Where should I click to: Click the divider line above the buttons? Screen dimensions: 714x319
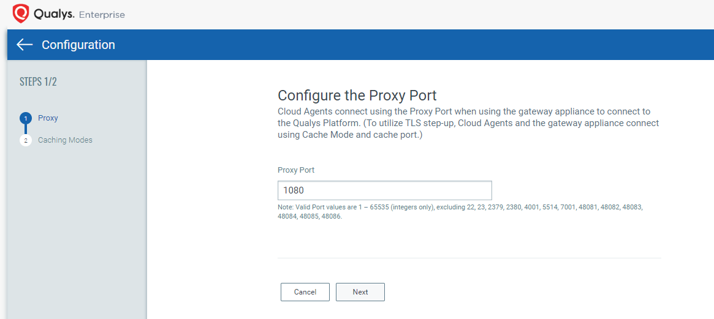469,258
